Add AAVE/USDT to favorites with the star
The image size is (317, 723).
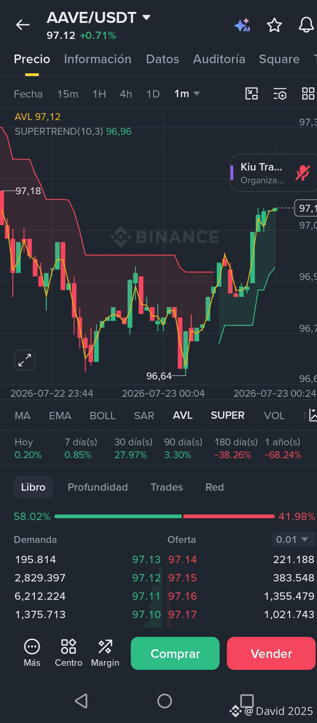point(274,25)
